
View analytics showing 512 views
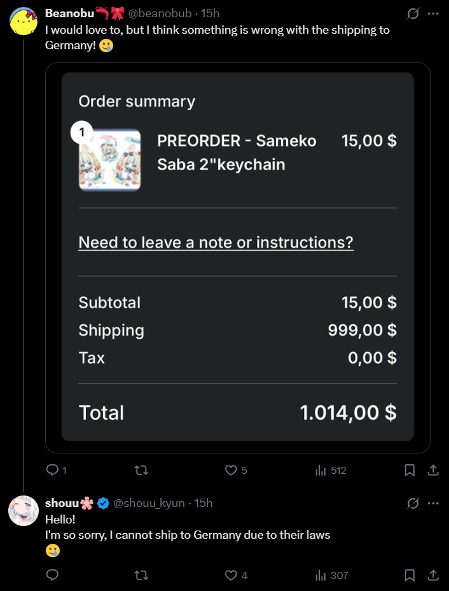tap(321, 470)
